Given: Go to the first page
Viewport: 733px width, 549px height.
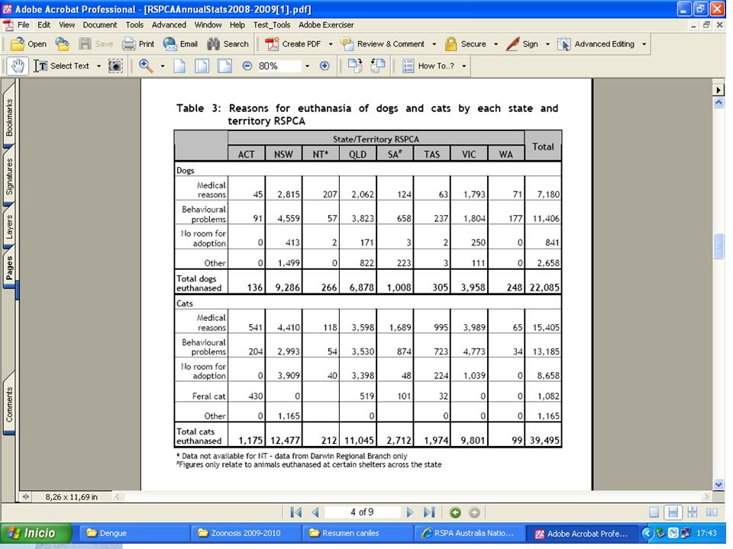Looking at the screenshot, I should pyautogui.click(x=296, y=512).
